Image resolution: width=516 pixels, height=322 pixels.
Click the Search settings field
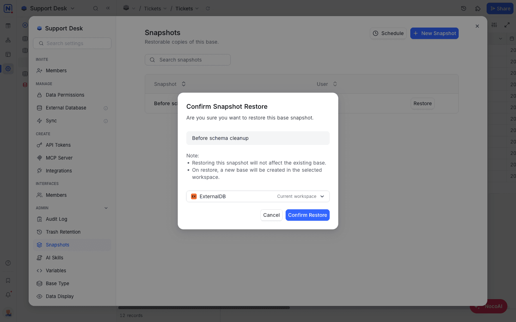pos(72,43)
